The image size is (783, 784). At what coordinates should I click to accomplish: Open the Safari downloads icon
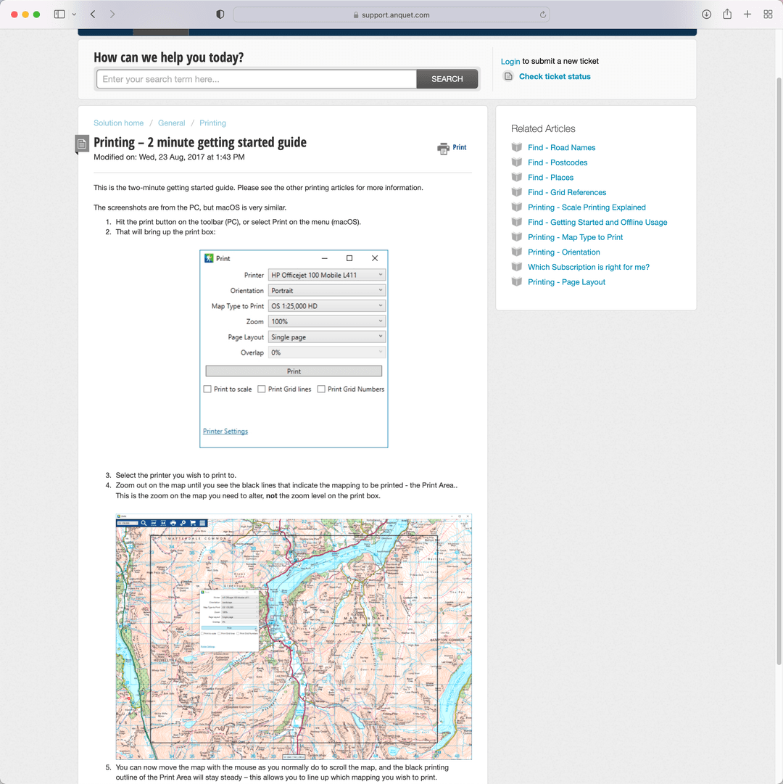point(706,15)
